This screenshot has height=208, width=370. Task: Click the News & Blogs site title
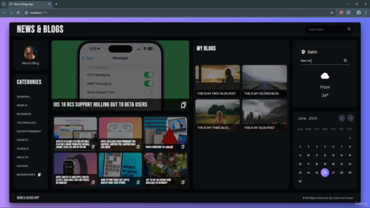[40, 29]
